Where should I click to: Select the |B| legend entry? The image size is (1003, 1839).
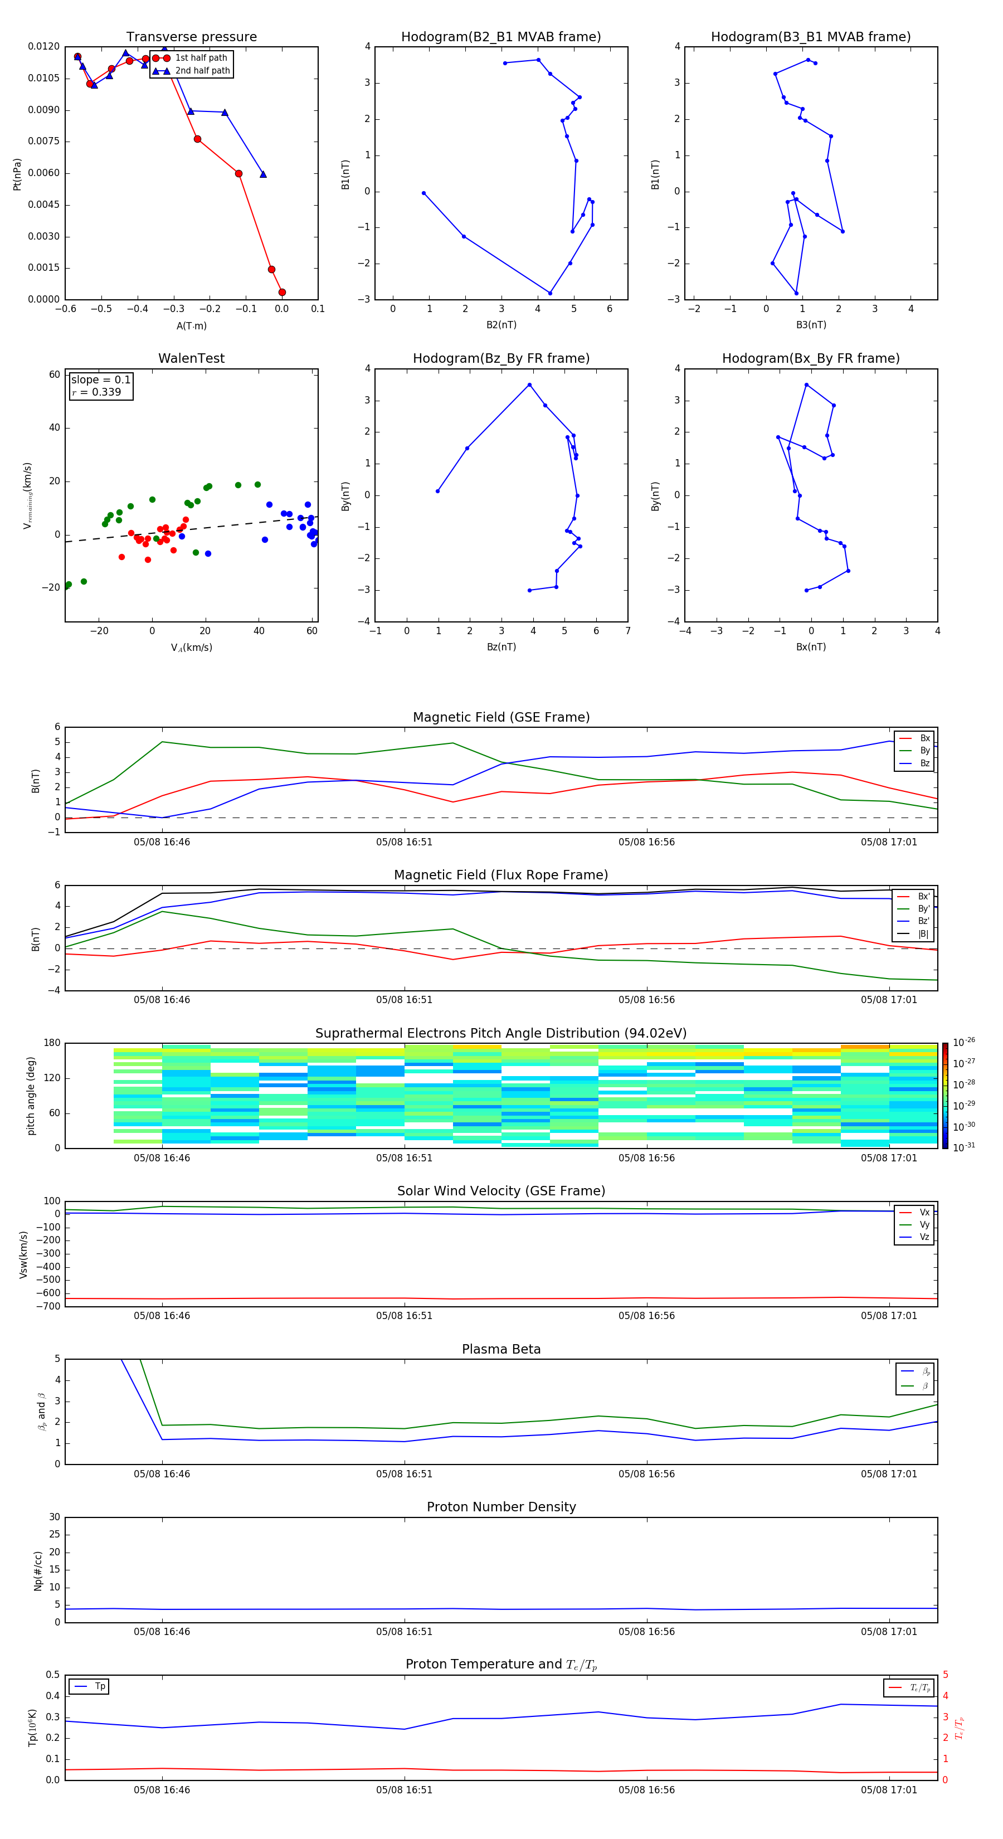[914, 934]
